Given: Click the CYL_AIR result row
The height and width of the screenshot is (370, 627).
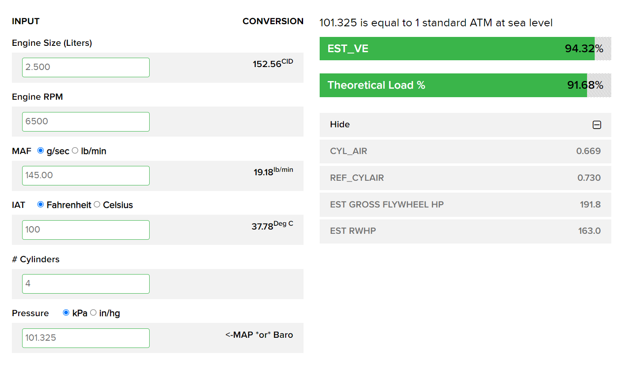Looking at the screenshot, I should (465, 151).
